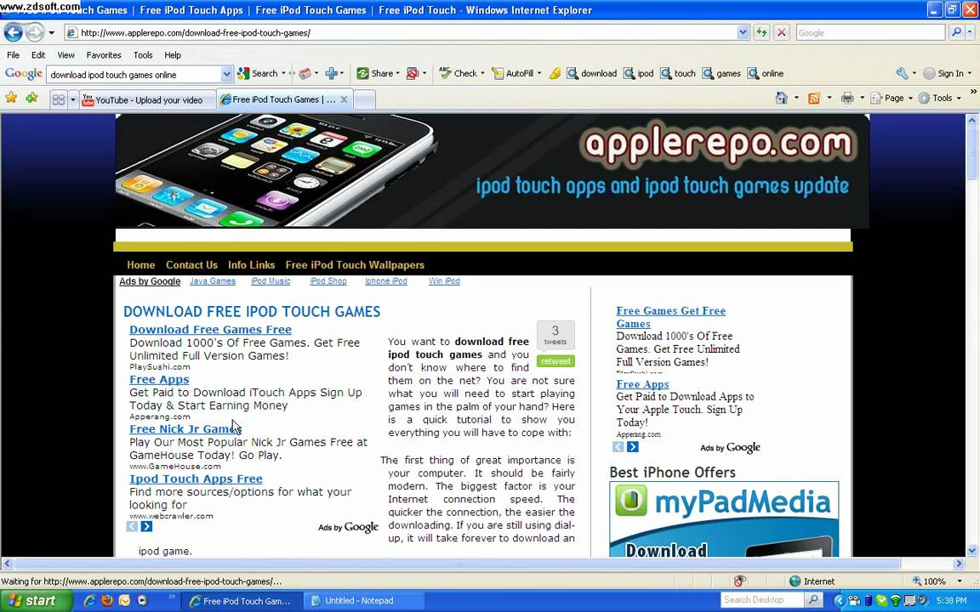Click the Google toolbar wrench settings icon

coord(902,74)
